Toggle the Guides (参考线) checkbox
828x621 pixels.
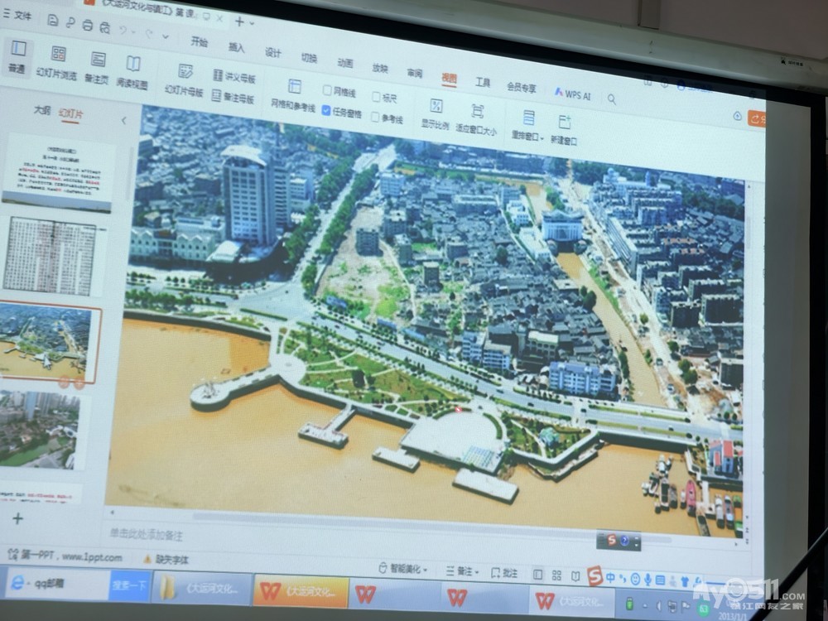tap(376, 118)
